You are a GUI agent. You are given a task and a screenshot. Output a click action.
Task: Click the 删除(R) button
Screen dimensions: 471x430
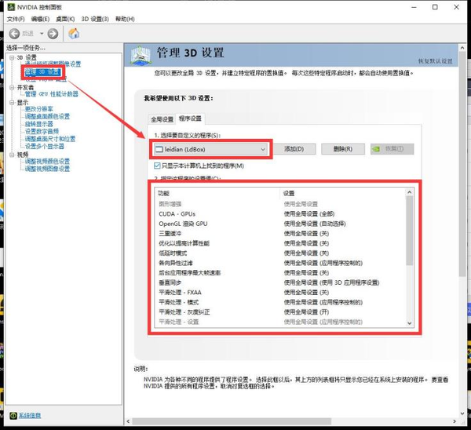click(343, 149)
